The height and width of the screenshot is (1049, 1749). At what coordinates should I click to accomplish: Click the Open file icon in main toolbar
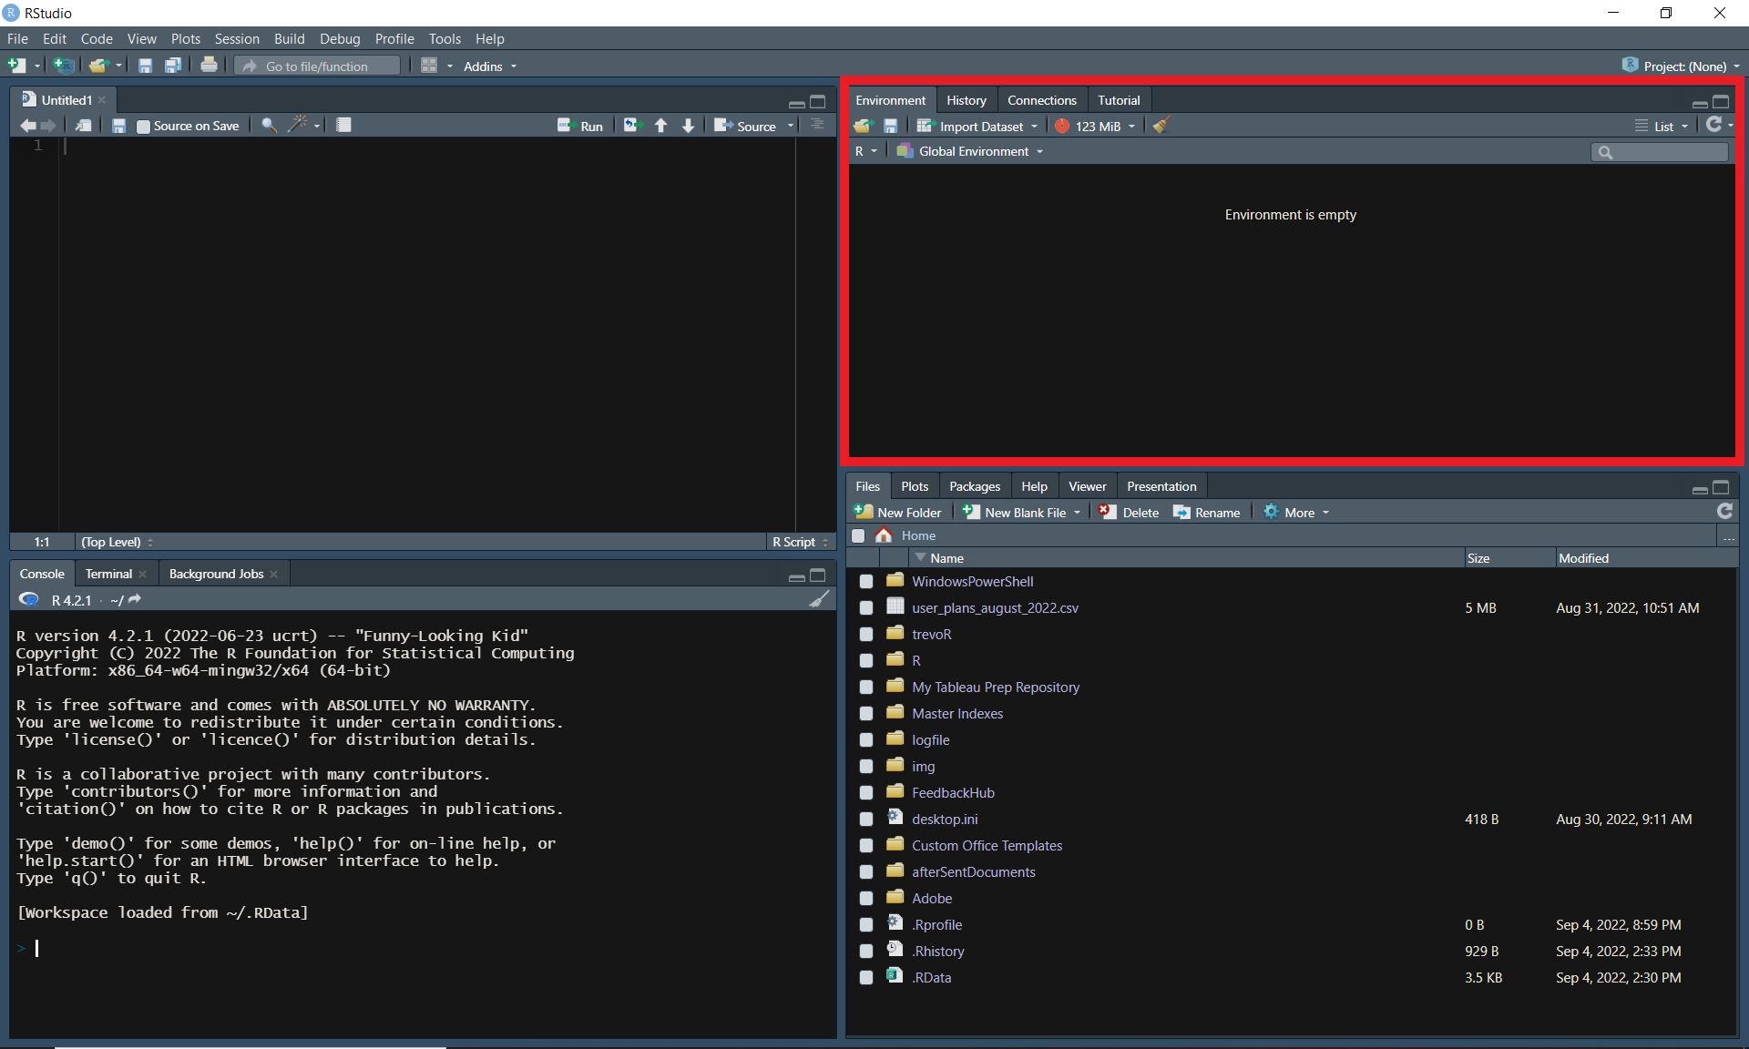(x=98, y=66)
